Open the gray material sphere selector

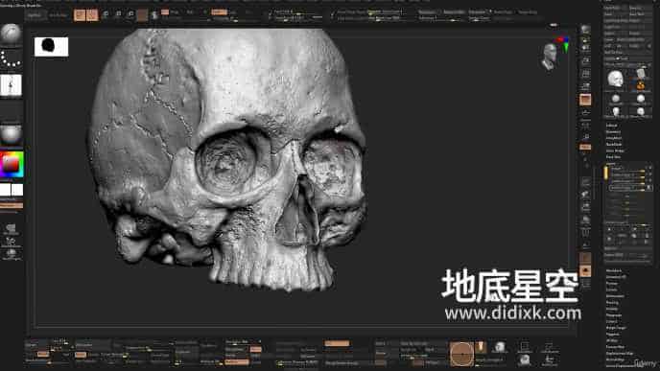click(11, 135)
